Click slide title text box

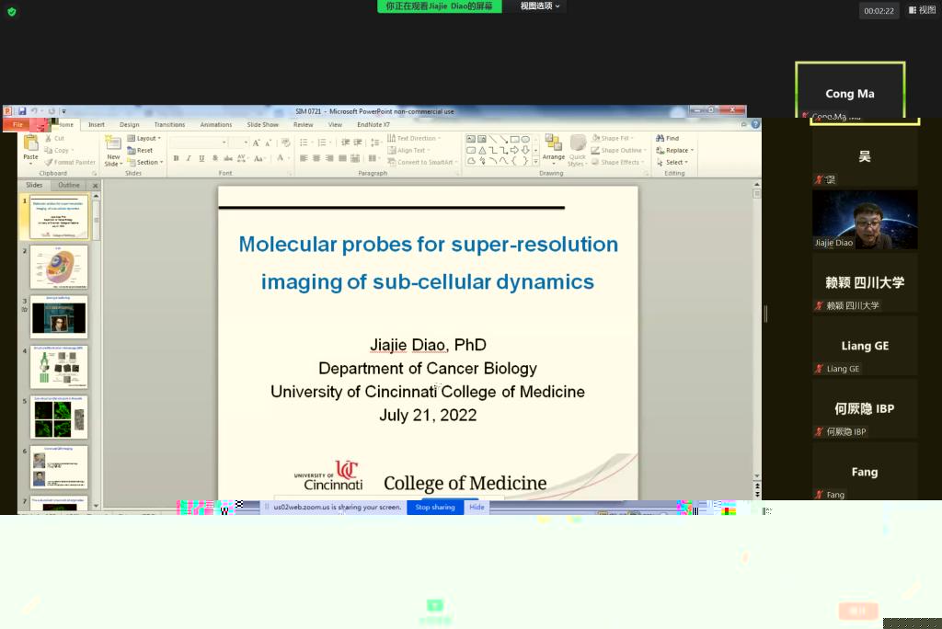click(x=428, y=263)
